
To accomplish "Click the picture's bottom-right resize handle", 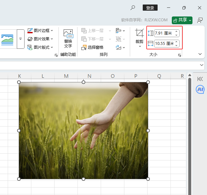I will [x=148, y=179].
